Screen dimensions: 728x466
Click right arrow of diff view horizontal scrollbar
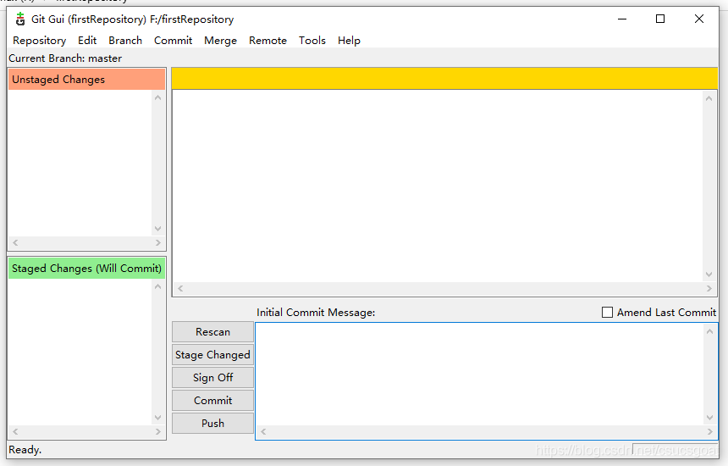coord(709,289)
